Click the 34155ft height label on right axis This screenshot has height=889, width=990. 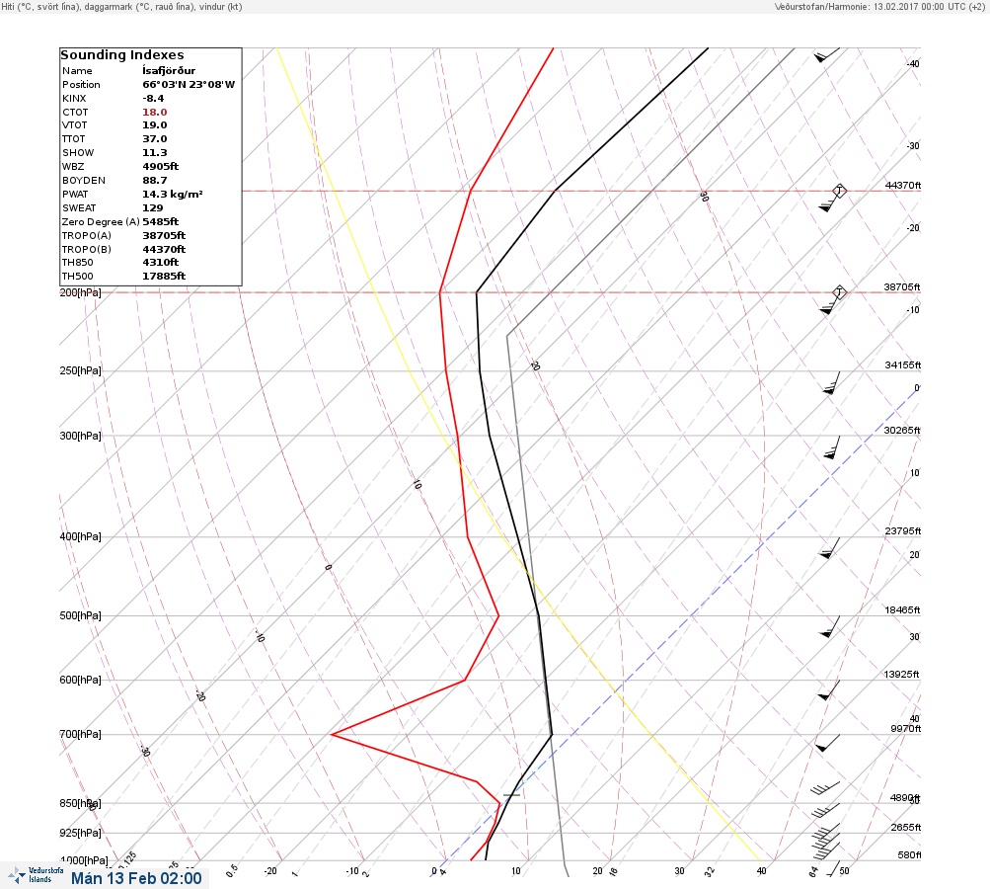pos(902,365)
